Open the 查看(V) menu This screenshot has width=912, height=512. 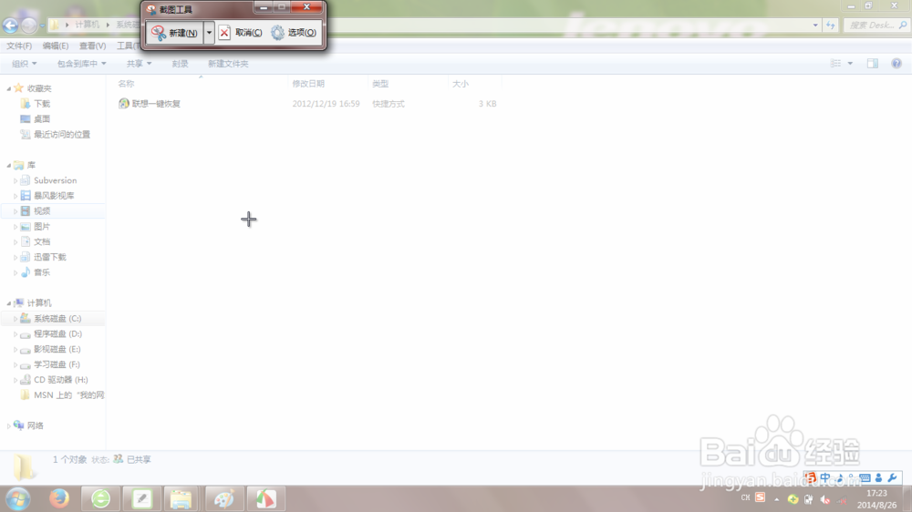pyautogui.click(x=92, y=46)
